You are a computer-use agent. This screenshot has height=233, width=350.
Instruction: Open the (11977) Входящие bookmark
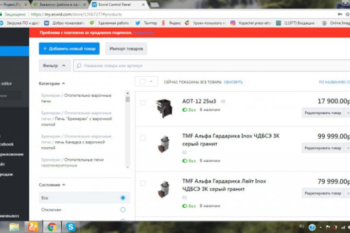coord(296,23)
